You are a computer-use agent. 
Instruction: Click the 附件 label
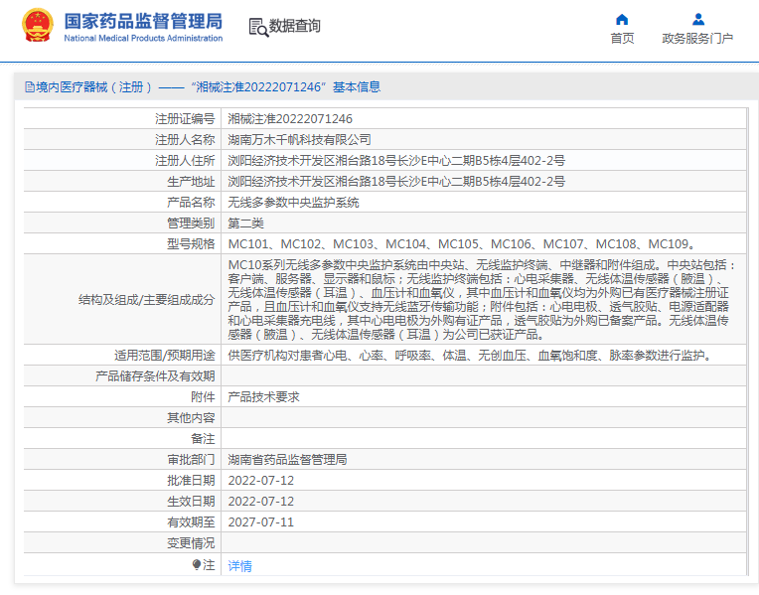[x=203, y=397]
